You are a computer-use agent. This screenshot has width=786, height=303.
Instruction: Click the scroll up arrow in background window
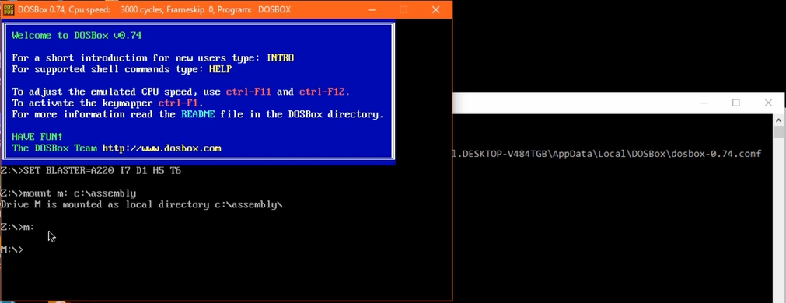tap(778, 120)
